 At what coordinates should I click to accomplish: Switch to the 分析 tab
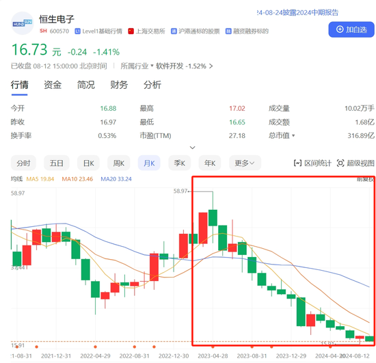[x=152, y=85]
